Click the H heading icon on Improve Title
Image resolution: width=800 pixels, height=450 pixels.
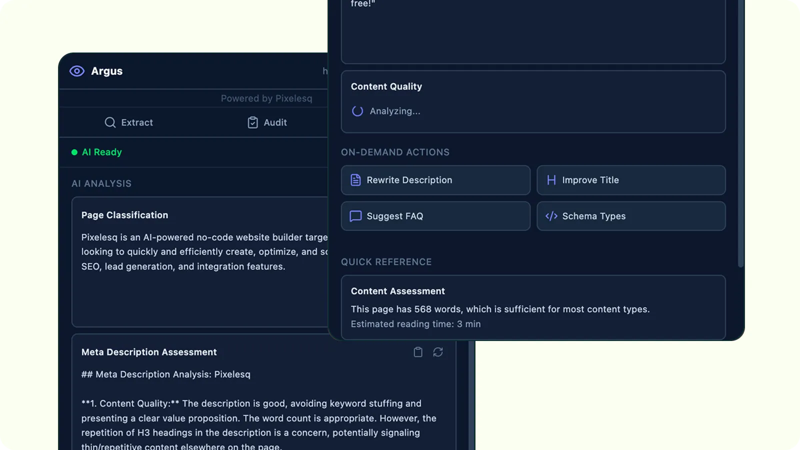(x=551, y=180)
